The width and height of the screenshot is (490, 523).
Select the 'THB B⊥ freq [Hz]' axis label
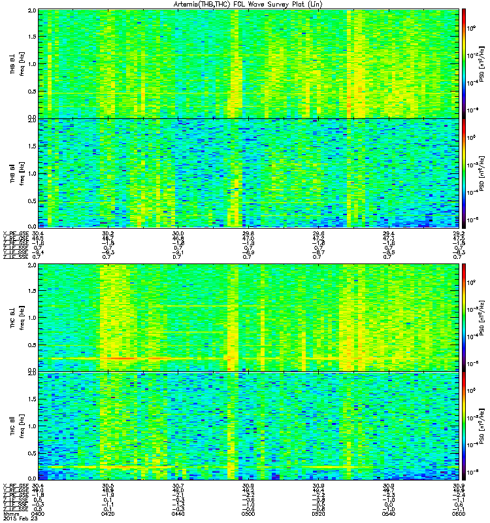(x=18, y=64)
